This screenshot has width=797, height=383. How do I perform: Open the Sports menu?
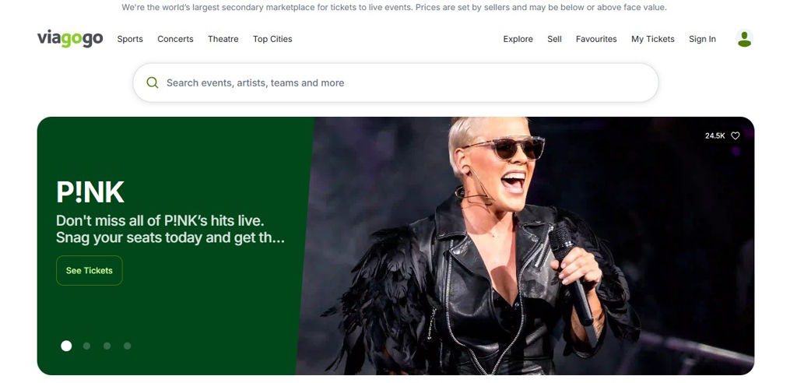coord(130,39)
